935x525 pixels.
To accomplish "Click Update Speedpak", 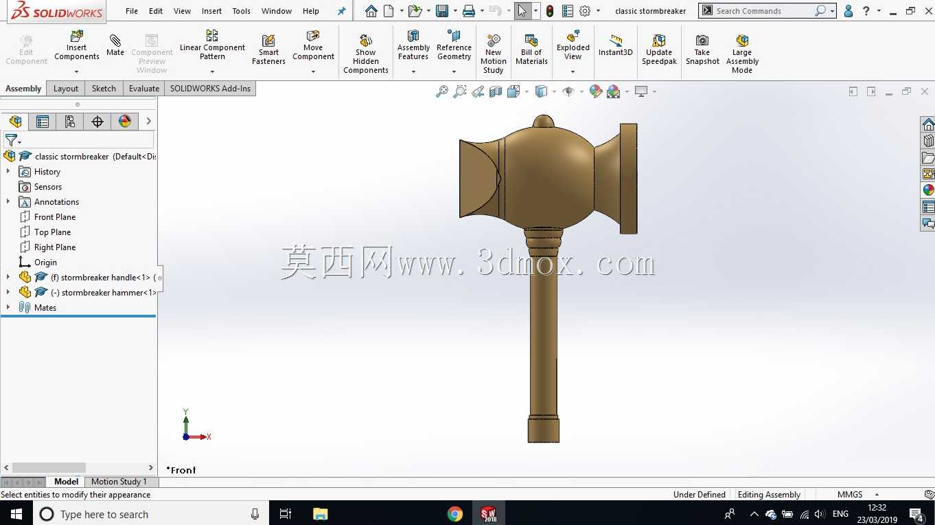I will 659,49.
